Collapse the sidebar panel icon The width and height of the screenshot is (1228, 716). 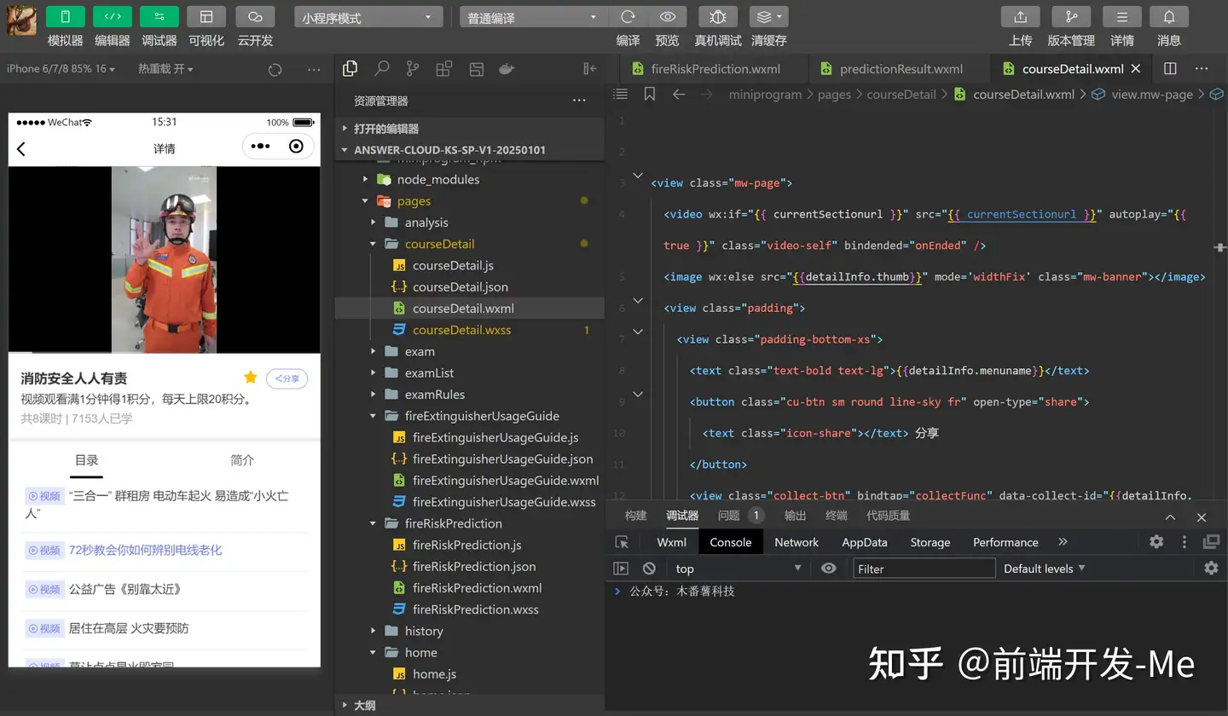click(x=589, y=69)
